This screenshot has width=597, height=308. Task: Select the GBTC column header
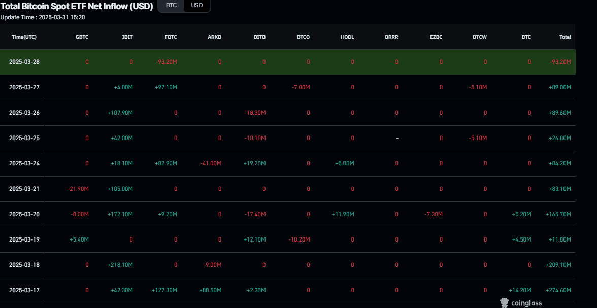[82, 37]
